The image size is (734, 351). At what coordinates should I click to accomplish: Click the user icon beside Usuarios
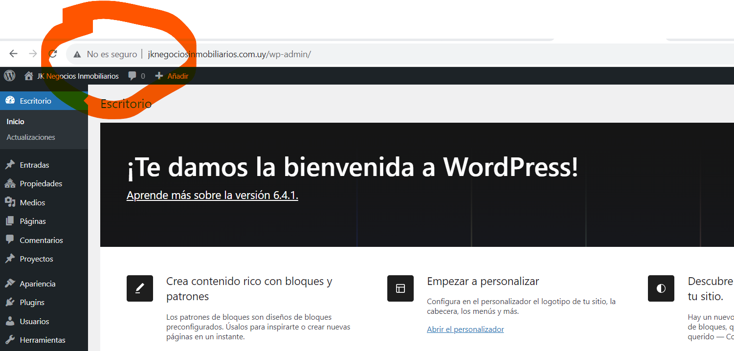click(10, 321)
